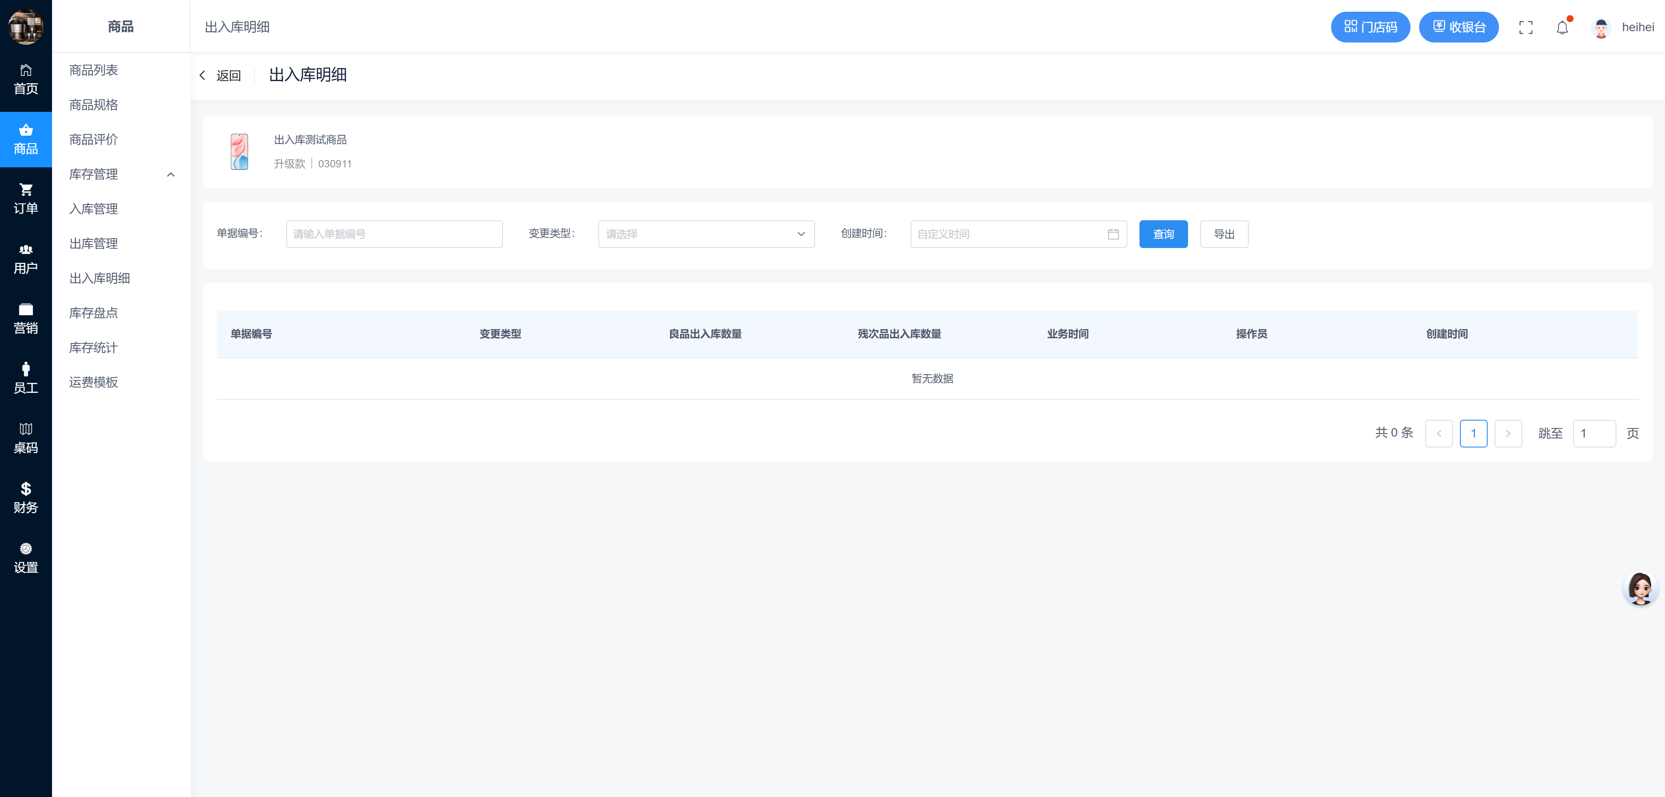The image size is (1665, 797).
Task: Go to 首页 home in sidebar
Action: pyautogui.click(x=26, y=79)
